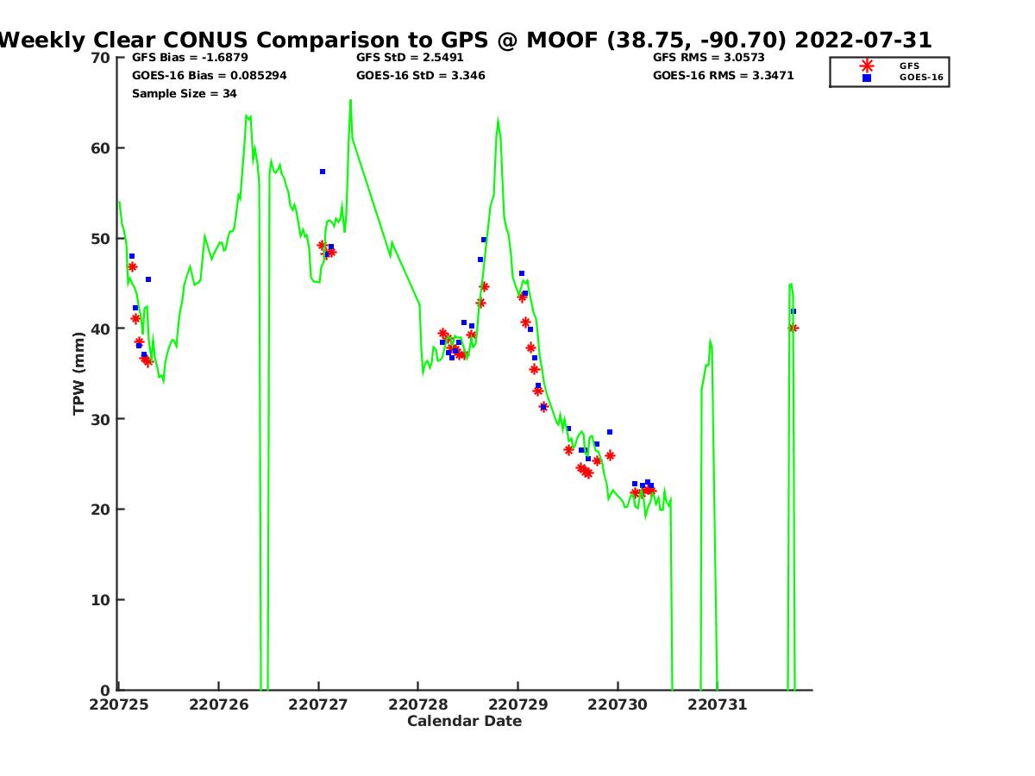
Task: Select the highest blue GOES-16 point near 57 mm
Action: coord(323,172)
